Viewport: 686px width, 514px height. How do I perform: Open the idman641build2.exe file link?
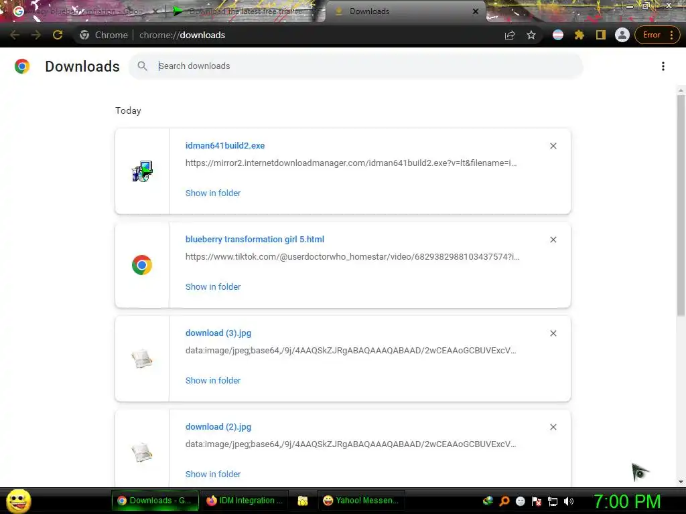point(225,145)
